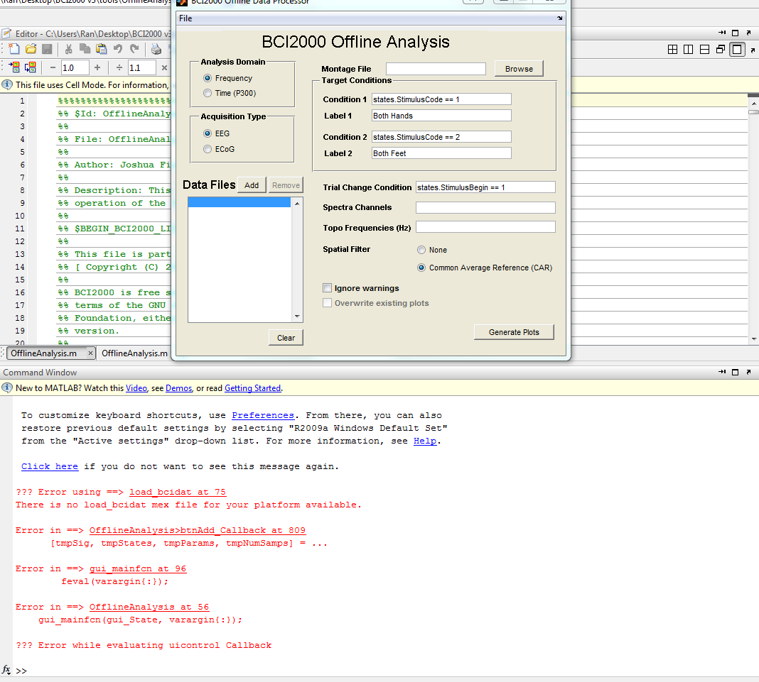Image resolution: width=759 pixels, height=682 pixels.
Task: Undo the last edit in the Editor
Action: 118,49
